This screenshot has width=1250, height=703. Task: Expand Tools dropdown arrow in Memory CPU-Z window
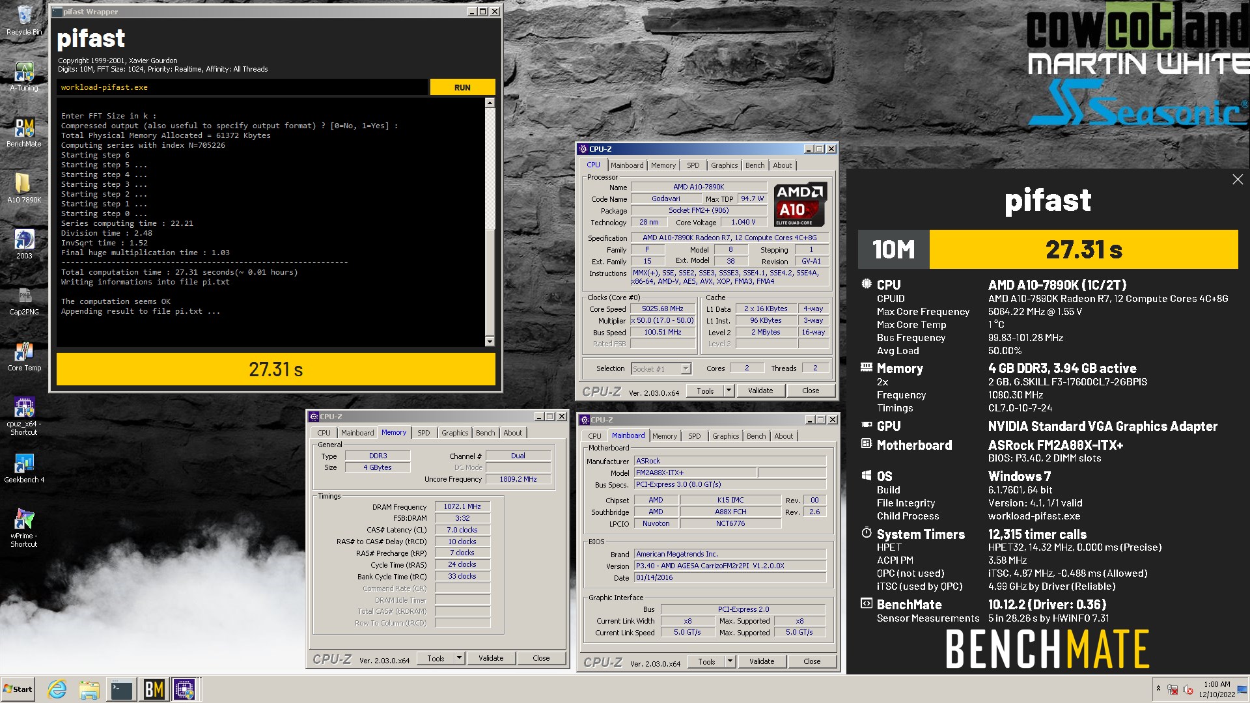459,659
